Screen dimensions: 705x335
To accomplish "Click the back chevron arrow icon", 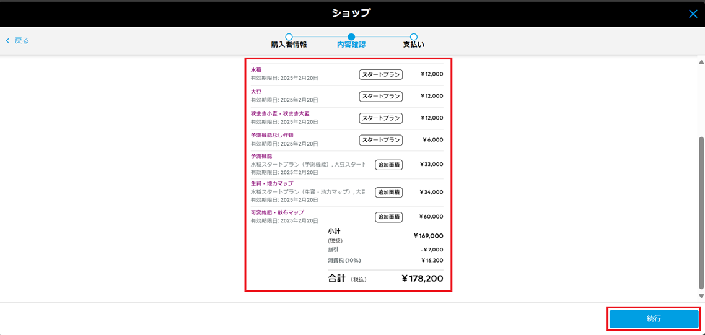I will [8, 41].
